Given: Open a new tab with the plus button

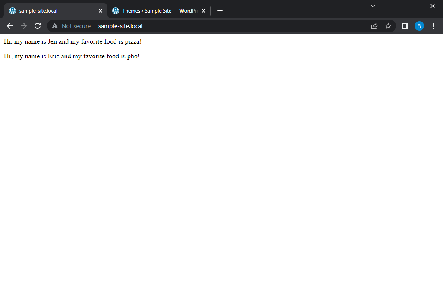Looking at the screenshot, I should click(x=220, y=11).
